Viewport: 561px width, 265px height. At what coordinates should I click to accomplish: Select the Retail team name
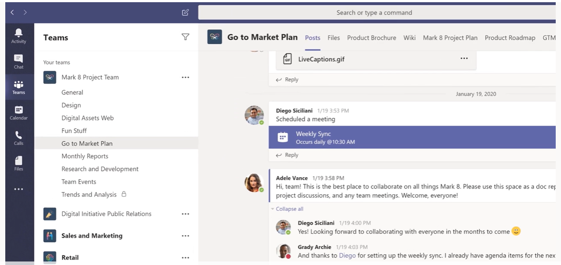coord(70,258)
